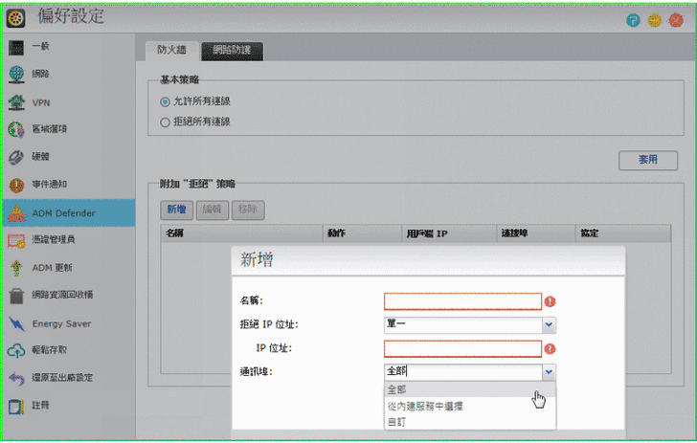Choose 從內建服務中選擇 from the dropdown list
Viewport: 697px width, 443px height.
point(470,406)
